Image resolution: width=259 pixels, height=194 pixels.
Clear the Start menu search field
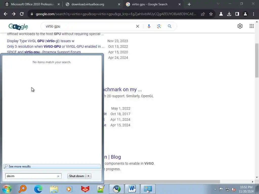click(x=58, y=176)
